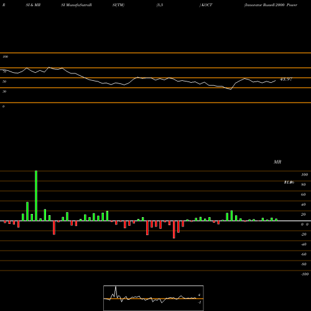Click the tallest red MR histogram bar

coord(174,230)
